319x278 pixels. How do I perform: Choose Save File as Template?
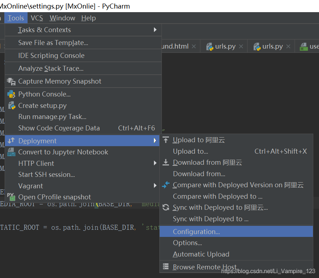pyautogui.click(x=83, y=43)
